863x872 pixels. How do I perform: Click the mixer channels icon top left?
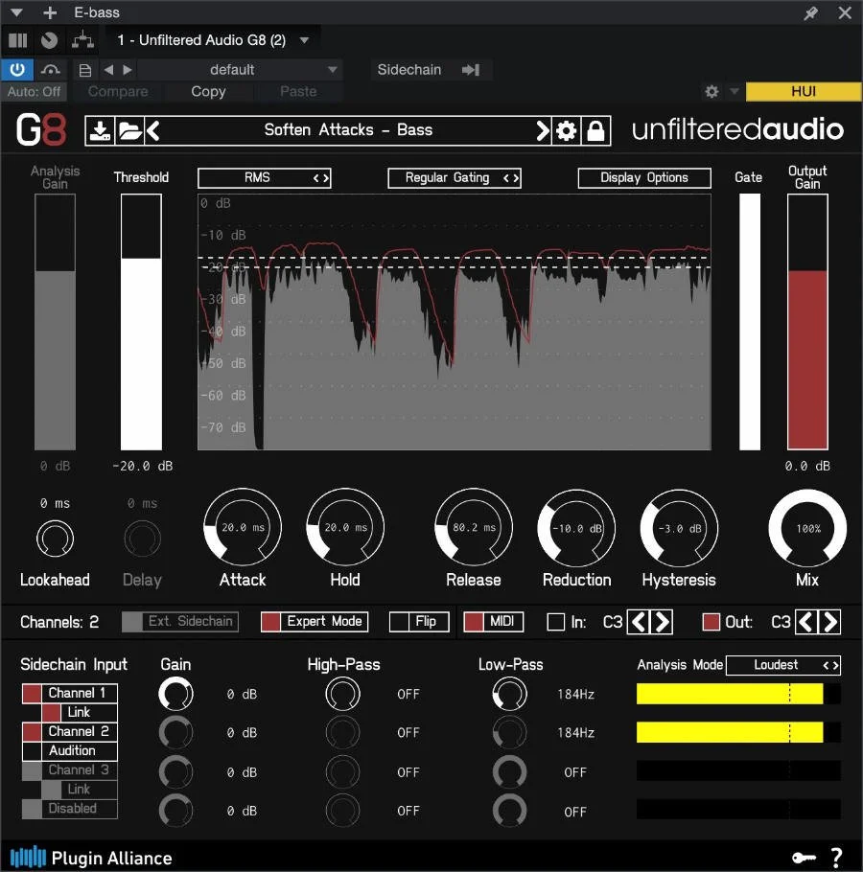pyautogui.click(x=17, y=40)
